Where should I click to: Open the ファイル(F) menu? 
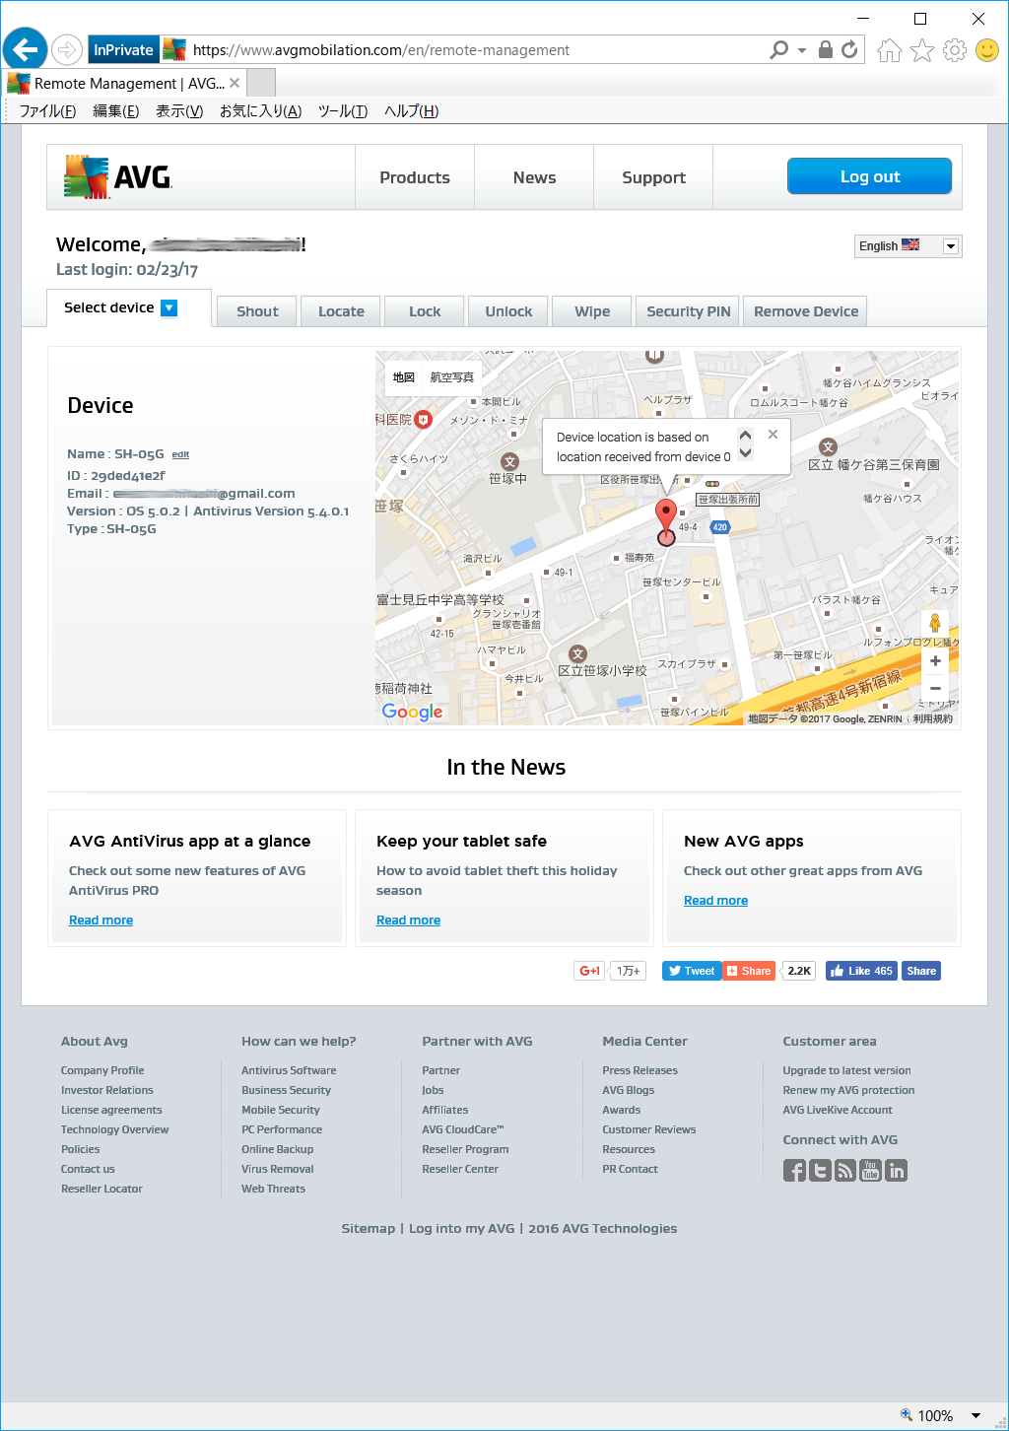point(47,111)
